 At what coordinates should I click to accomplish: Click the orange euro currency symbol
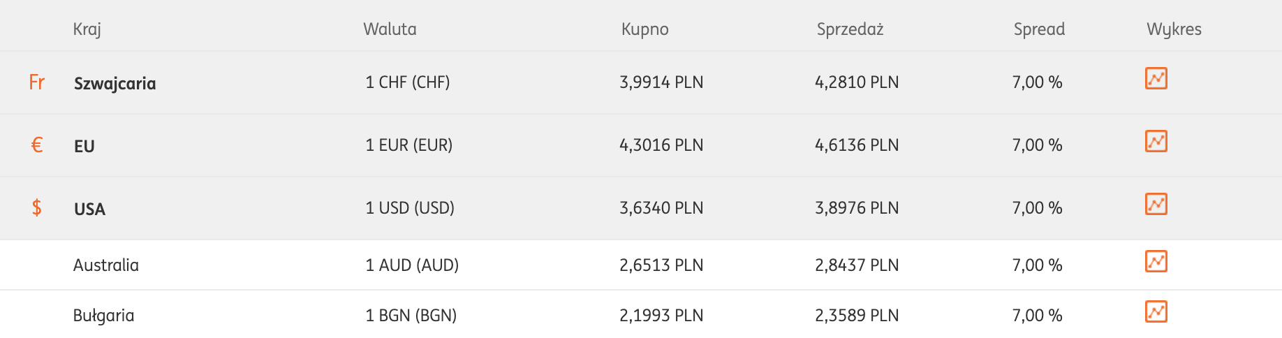[37, 145]
